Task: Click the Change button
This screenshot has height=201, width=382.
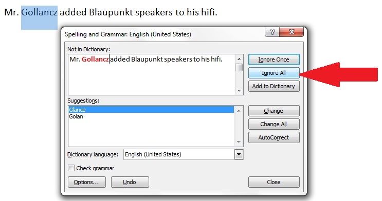Action: (x=274, y=111)
